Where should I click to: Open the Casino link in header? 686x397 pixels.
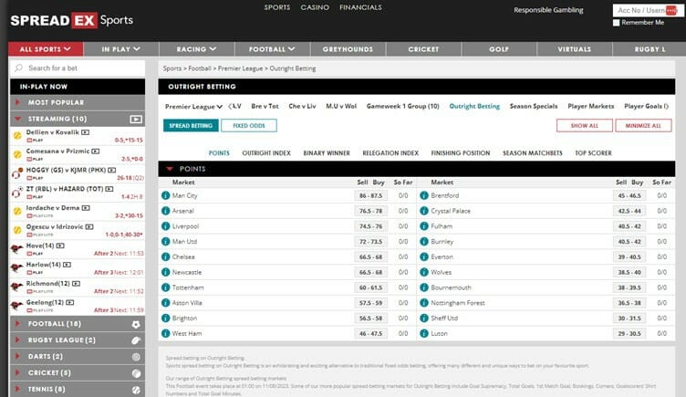[x=315, y=7]
